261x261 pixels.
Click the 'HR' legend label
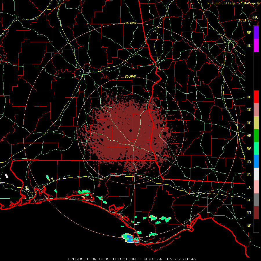249,136
